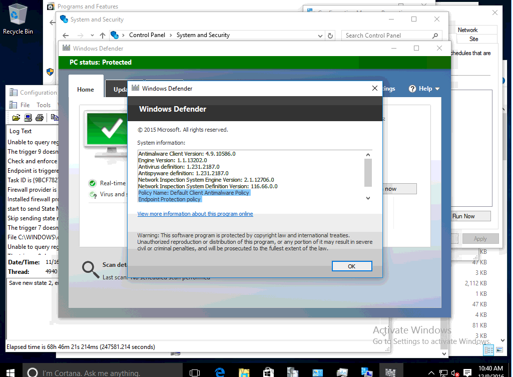Screen dimensions: 513x377
Task: Open Task View from the taskbar
Action: pyautogui.click(x=194, y=373)
